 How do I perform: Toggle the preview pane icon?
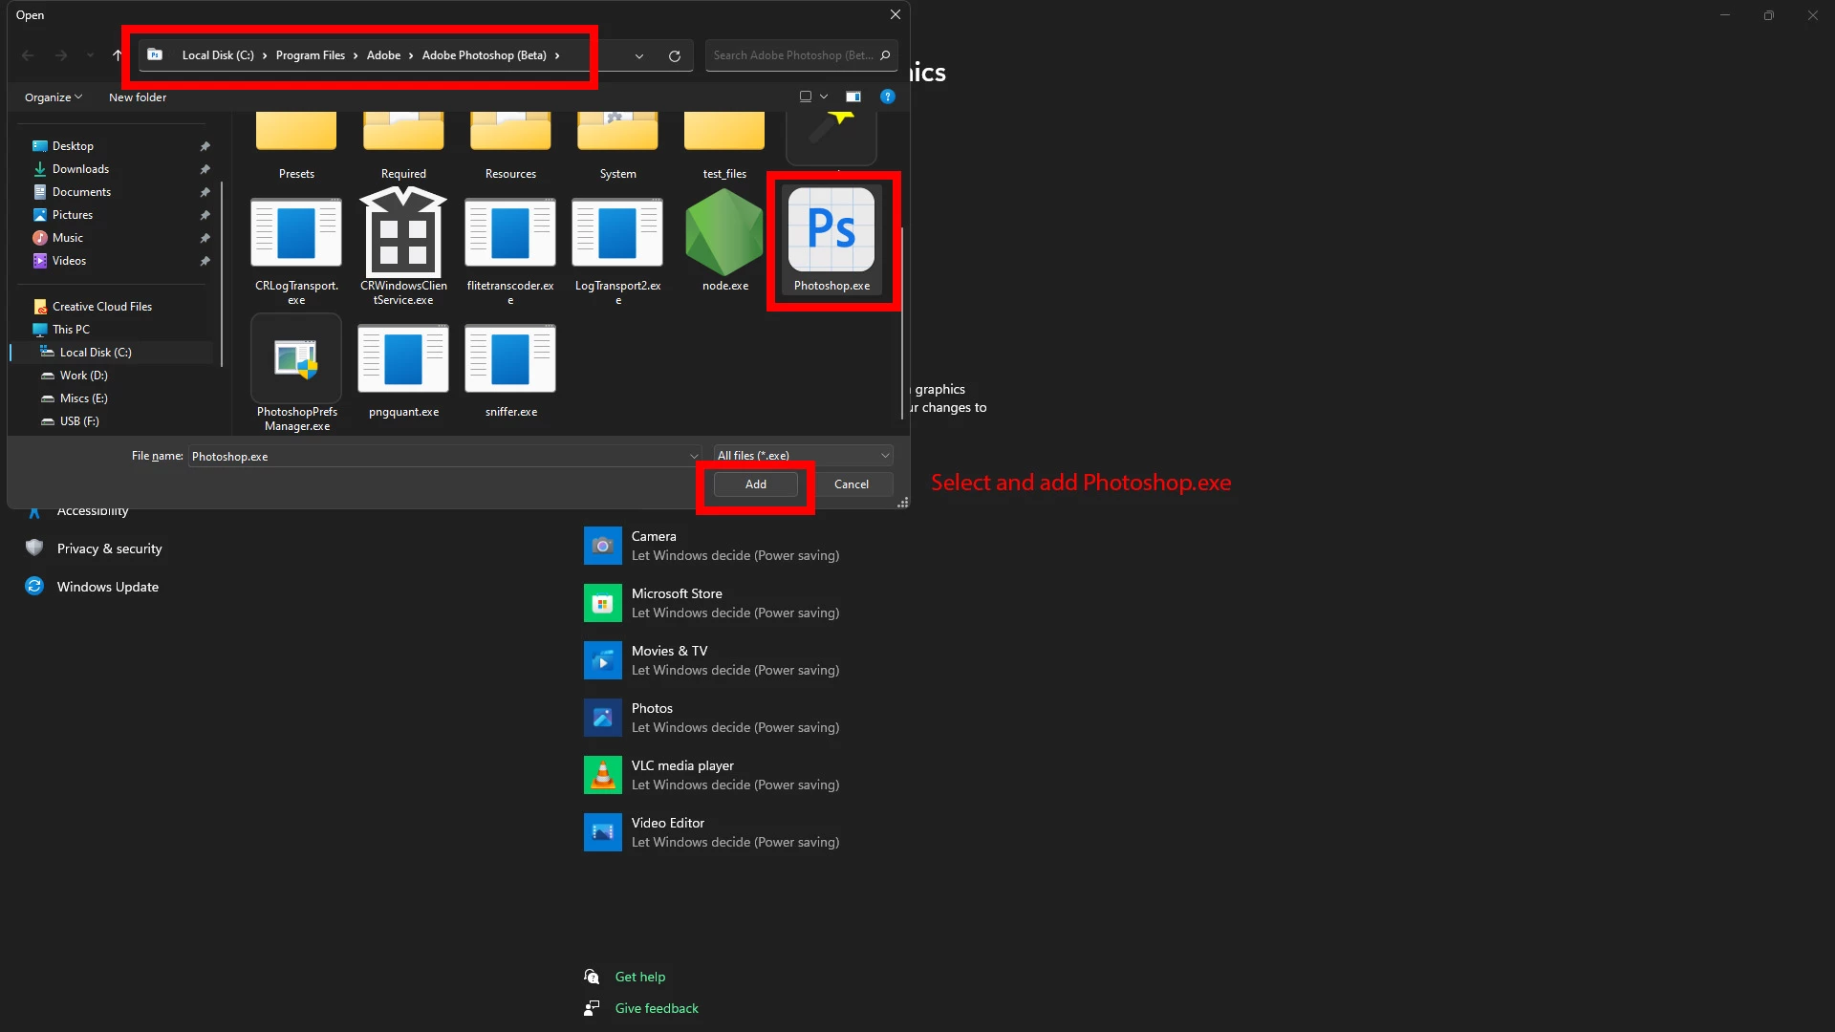click(x=853, y=97)
